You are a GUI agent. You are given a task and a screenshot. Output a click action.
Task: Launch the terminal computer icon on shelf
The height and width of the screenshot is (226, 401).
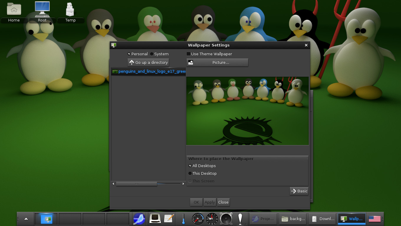point(155,219)
